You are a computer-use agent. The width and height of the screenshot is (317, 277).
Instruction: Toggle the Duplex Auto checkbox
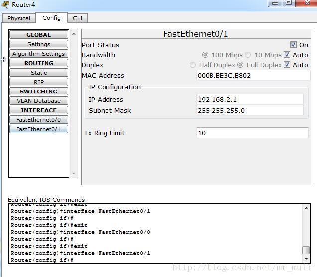tap(287, 65)
